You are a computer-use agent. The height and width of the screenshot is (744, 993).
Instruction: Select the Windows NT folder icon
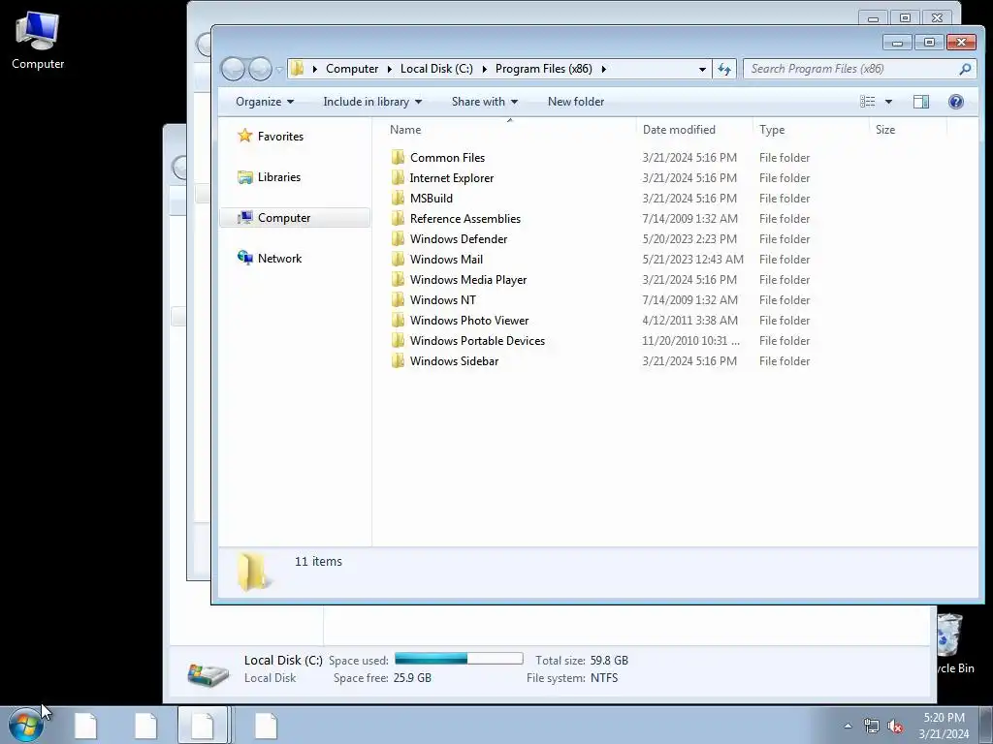tap(398, 299)
